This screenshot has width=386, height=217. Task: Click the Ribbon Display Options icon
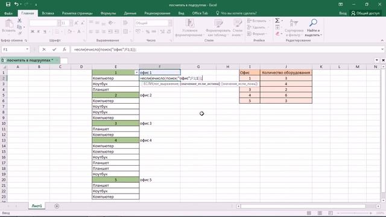[340, 4]
